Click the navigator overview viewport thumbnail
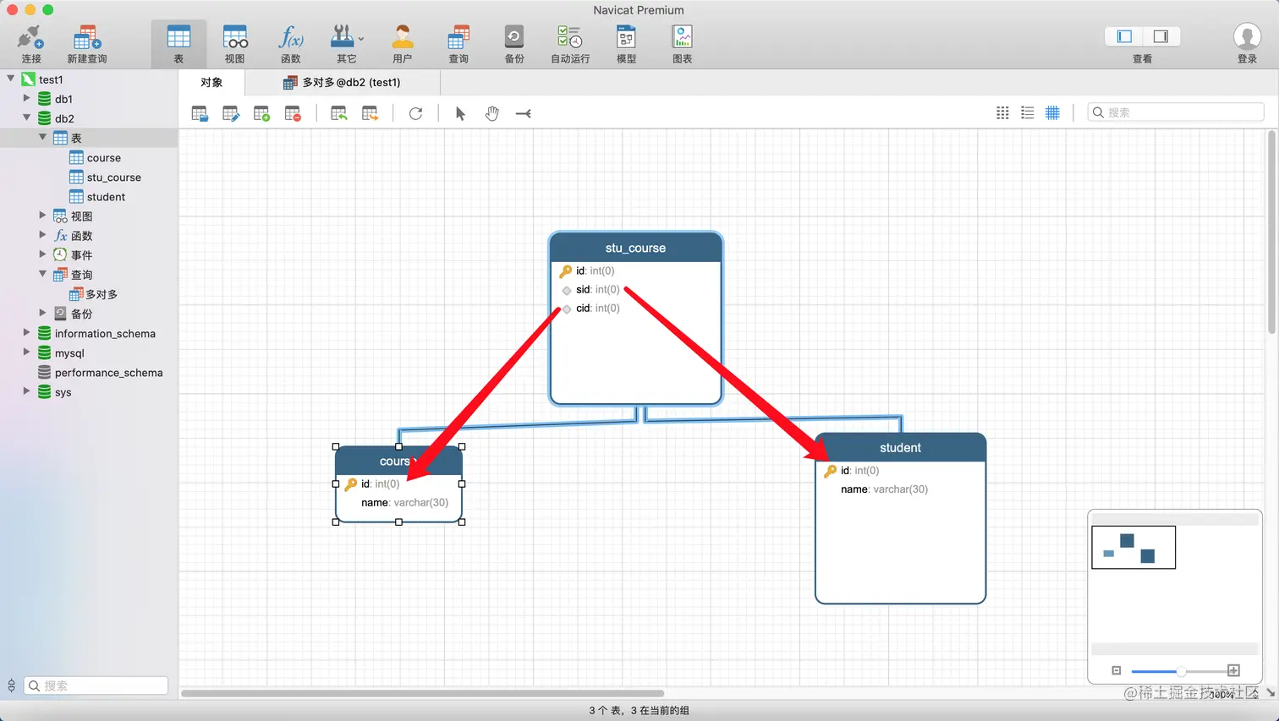This screenshot has height=721, width=1279. point(1134,547)
